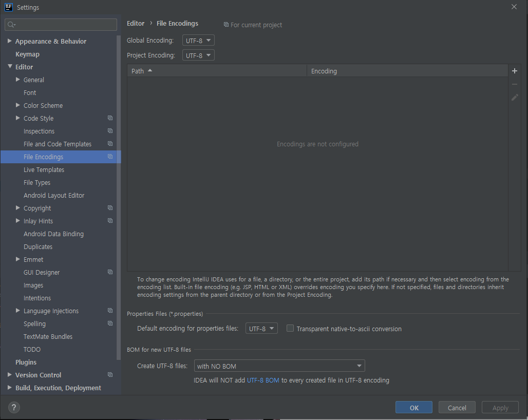This screenshot has height=420, width=528.
Task: Open TODO settings page
Action: (32, 349)
